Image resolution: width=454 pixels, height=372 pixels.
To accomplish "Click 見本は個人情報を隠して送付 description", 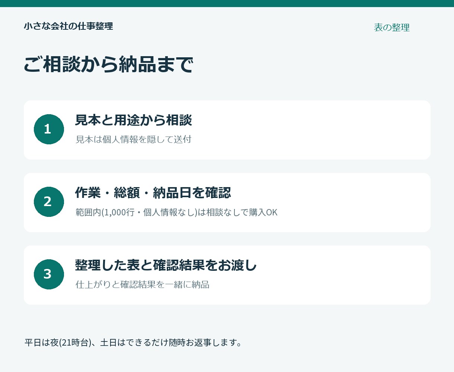I will (x=134, y=139).
